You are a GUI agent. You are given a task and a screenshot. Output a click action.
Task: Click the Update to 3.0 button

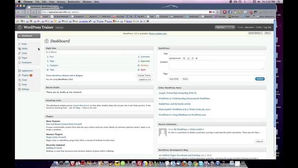[x=145, y=80]
